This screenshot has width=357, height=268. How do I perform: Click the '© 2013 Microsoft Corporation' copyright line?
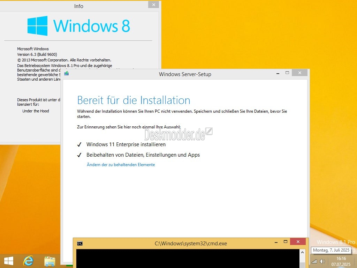[x=64, y=60]
